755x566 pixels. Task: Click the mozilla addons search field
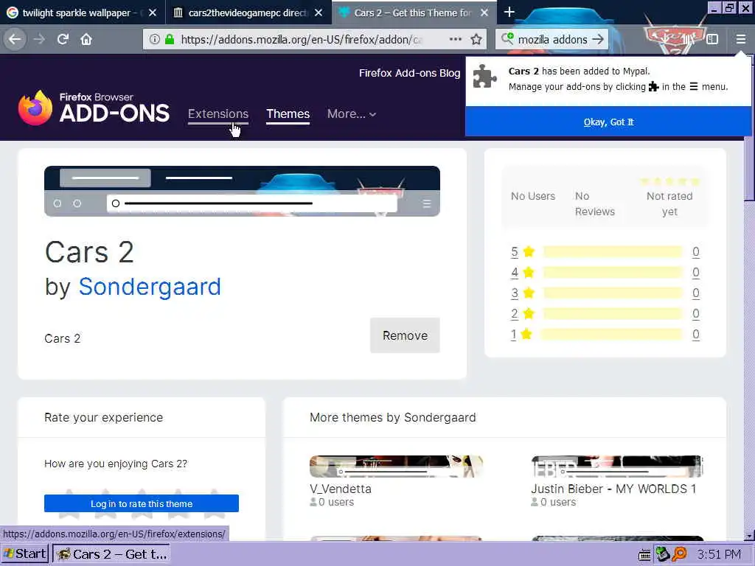coord(552,40)
